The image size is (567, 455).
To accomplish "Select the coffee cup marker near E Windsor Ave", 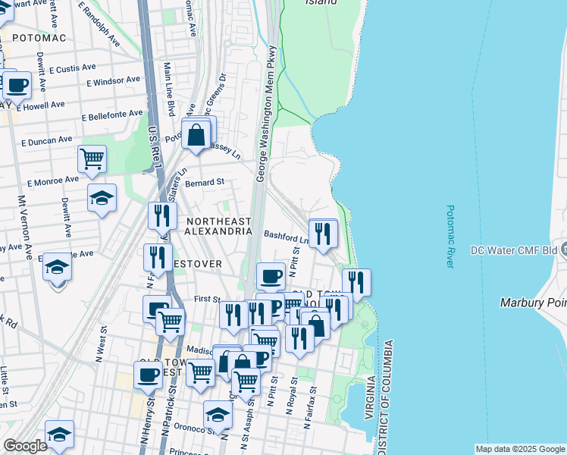I will (17, 84).
